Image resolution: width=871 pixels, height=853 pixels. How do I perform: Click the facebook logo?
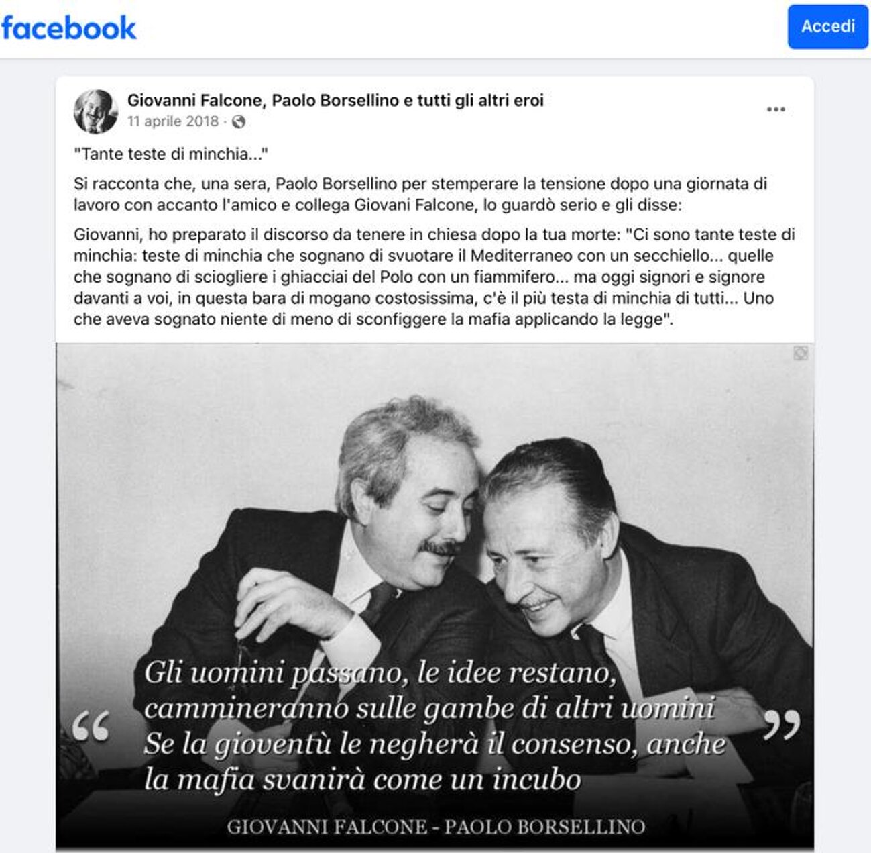point(68,28)
